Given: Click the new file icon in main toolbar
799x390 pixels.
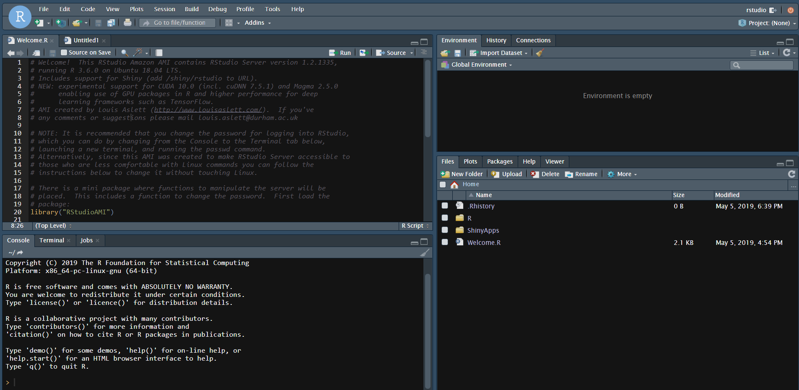Looking at the screenshot, I should point(39,23).
